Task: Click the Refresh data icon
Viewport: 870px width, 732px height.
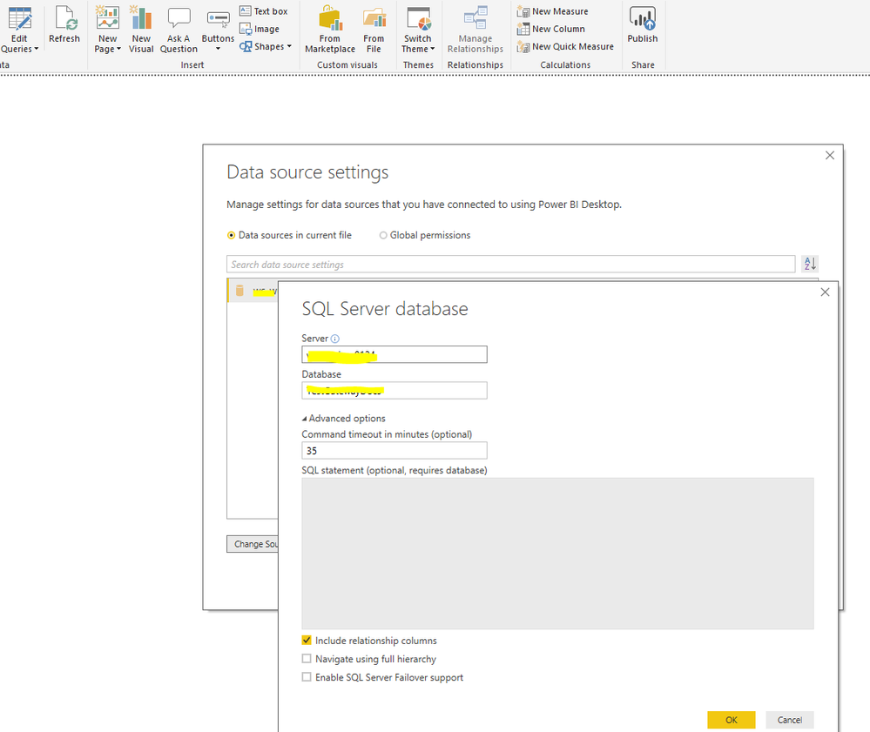Action: (x=64, y=24)
